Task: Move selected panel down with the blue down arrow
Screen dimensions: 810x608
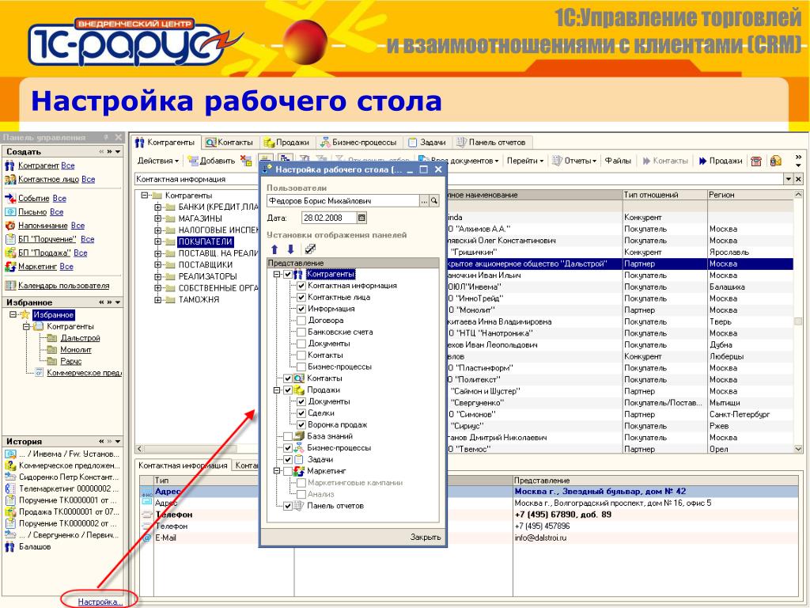Action: (291, 249)
